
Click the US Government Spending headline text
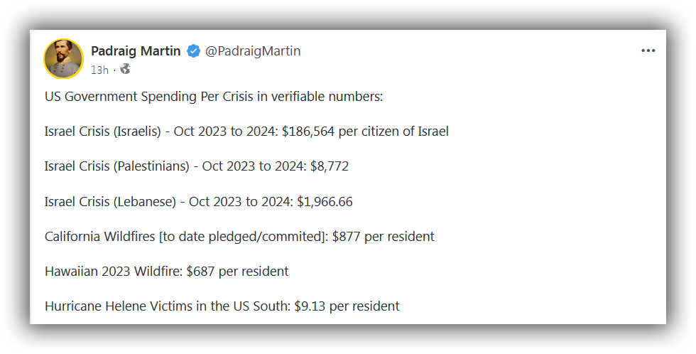pyautogui.click(x=214, y=97)
